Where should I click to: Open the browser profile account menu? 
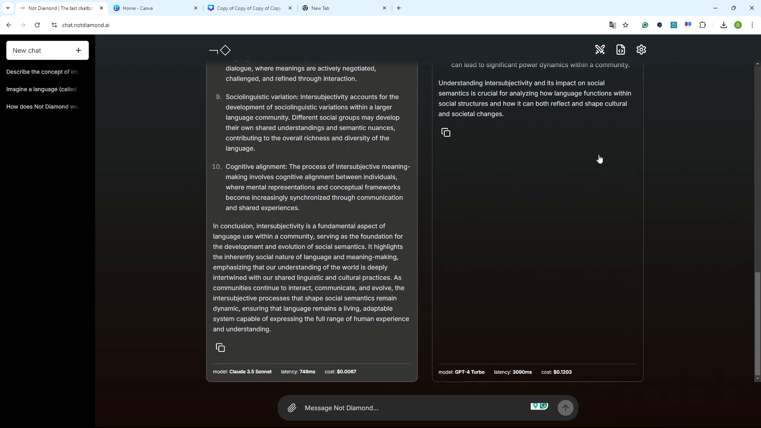[738, 25]
